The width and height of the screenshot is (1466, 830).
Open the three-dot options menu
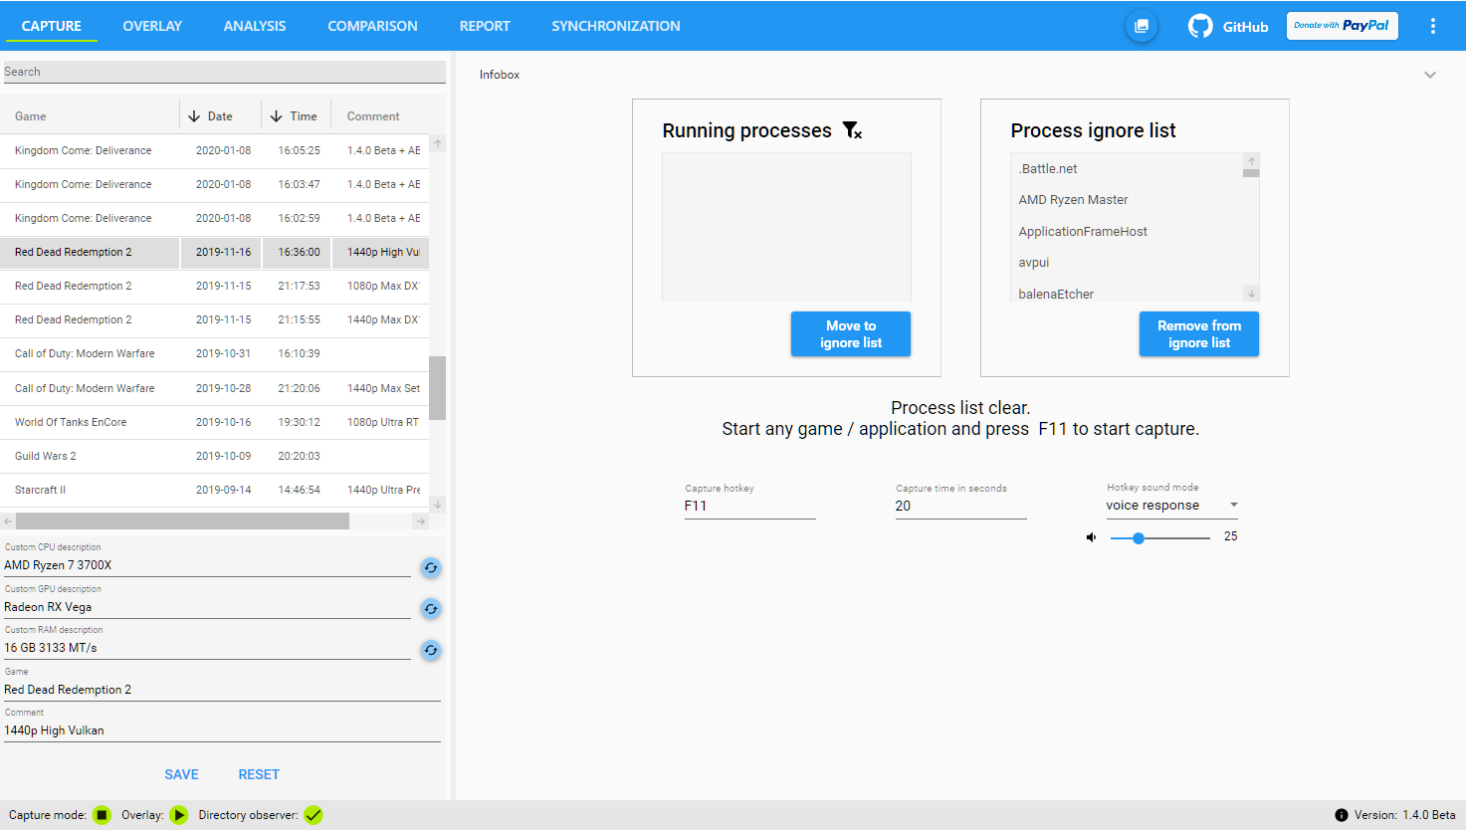pos(1432,26)
